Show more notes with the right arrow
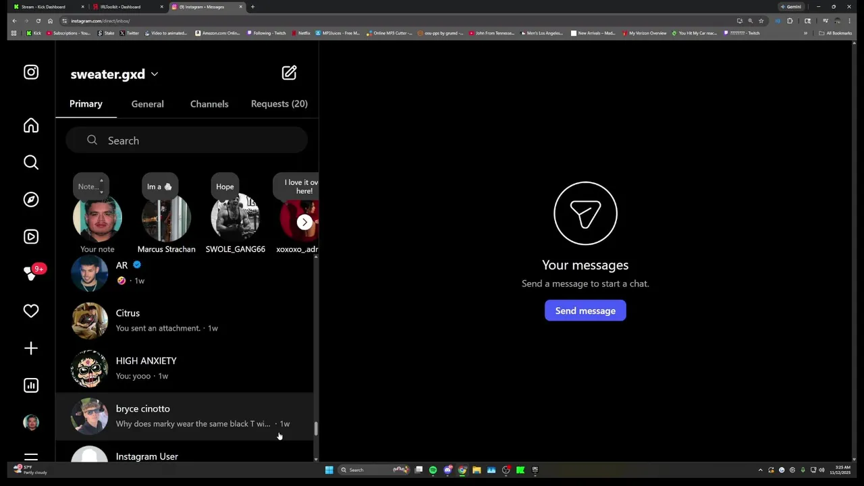The width and height of the screenshot is (864, 486). pyautogui.click(x=304, y=222)
